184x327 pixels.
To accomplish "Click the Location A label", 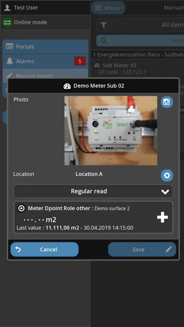I will click(89, 174).
